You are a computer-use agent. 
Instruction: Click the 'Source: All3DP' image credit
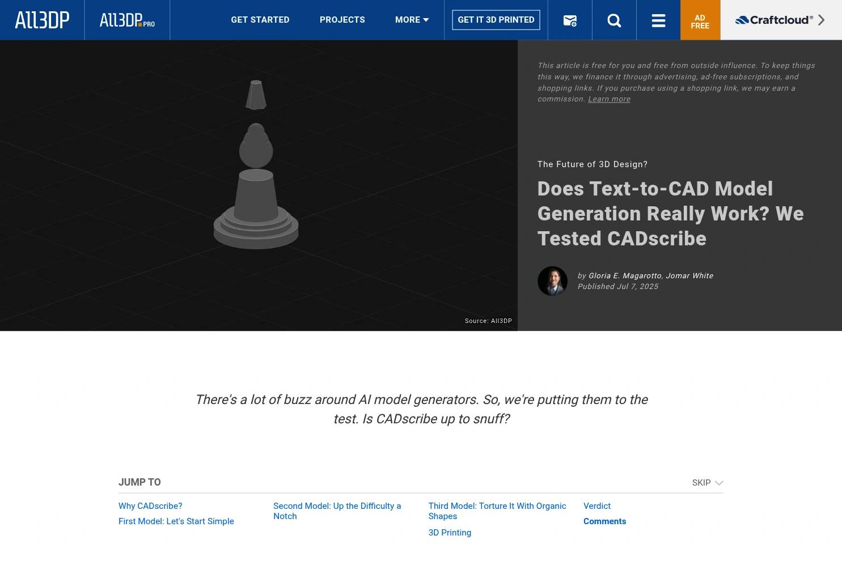pyautogui.click(x=488, y=321)
